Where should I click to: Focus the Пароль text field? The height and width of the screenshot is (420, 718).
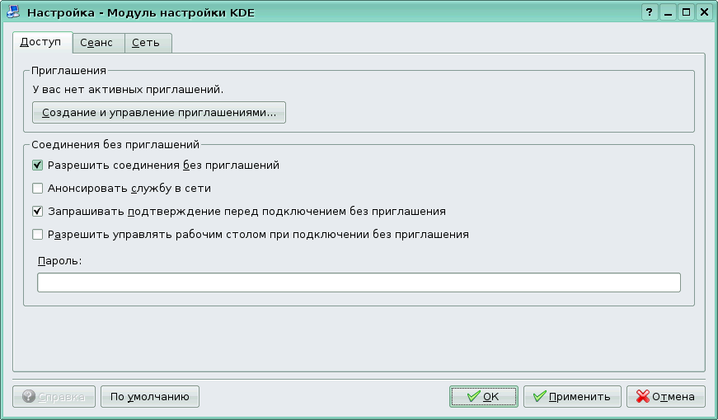359,282
